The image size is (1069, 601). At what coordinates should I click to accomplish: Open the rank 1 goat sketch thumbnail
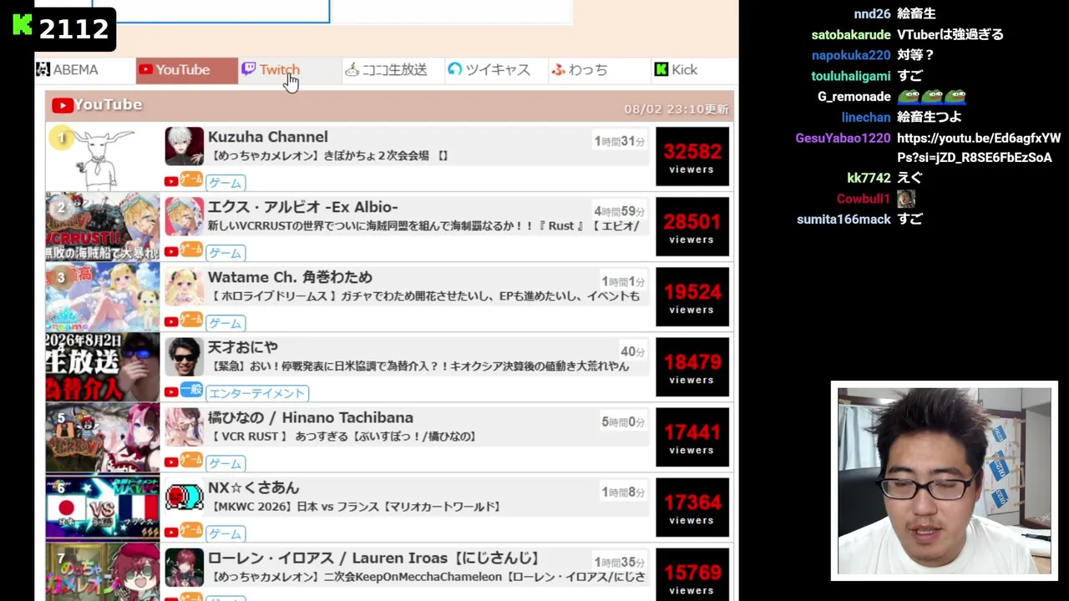(103, 158)
